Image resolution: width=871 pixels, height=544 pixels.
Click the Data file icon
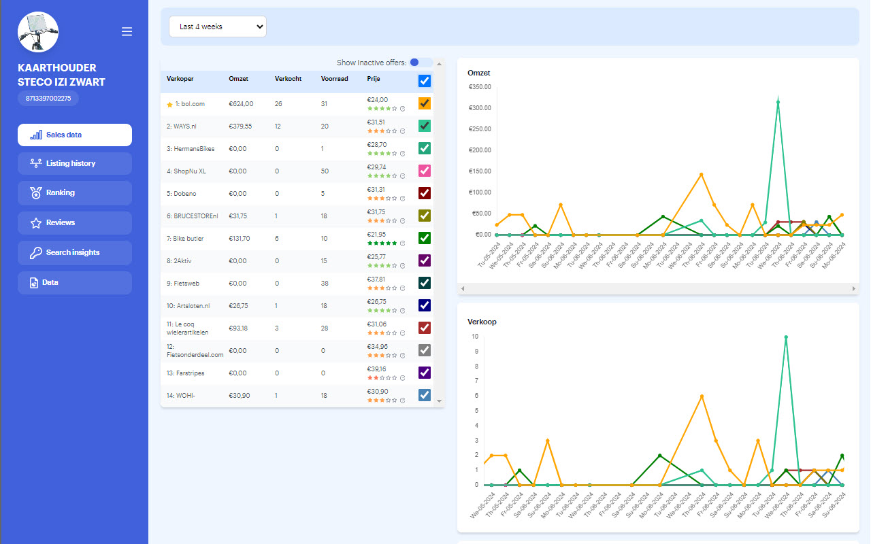[x=34, y=283]
